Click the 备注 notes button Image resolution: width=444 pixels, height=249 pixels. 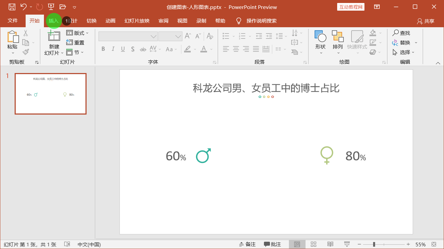(x=247, y=244)
